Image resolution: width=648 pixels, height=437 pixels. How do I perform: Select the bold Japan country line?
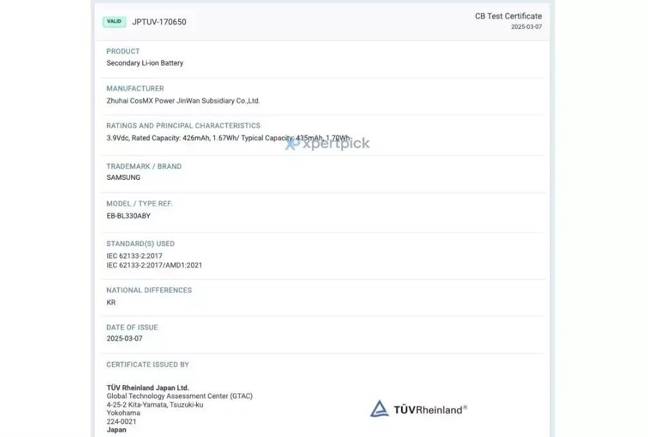(x=116, y=430)
